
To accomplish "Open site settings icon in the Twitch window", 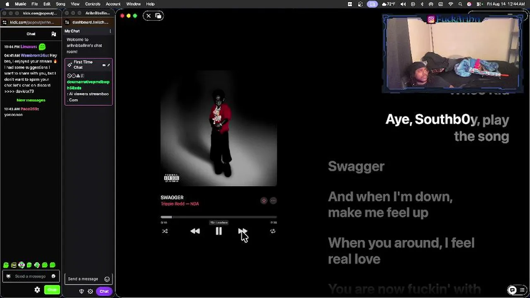I will (67, 22).
